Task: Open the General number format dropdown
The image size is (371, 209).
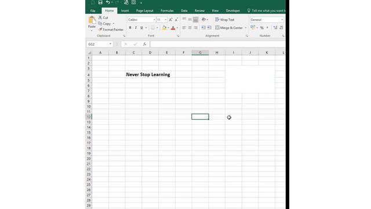Action: click(x=282, y=20)
